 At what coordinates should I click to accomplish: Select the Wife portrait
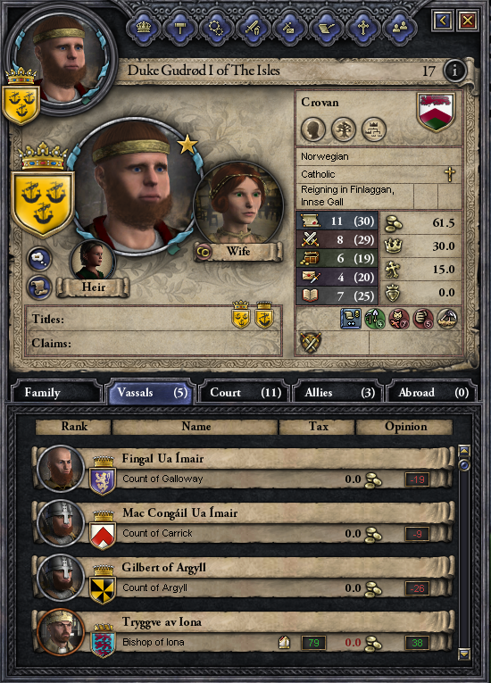[237, 205]
